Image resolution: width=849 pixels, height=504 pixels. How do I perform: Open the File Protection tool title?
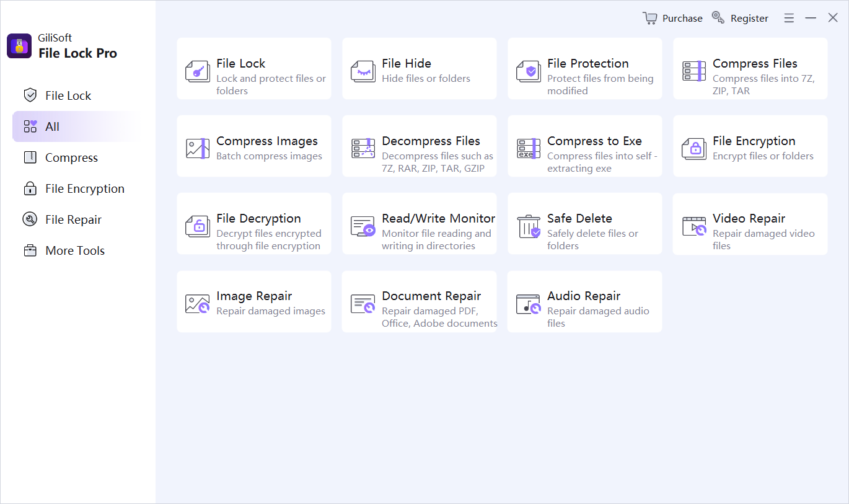588,63
